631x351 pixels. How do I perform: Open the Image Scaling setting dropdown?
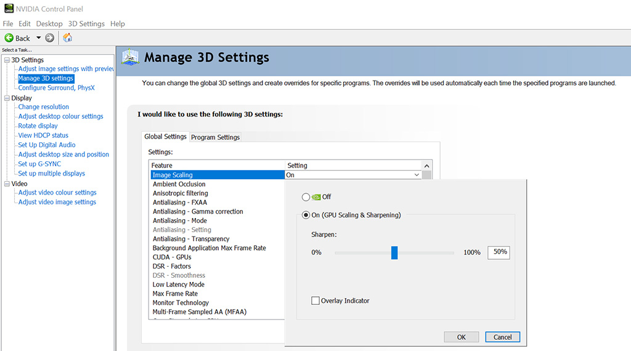coord(417,175)
